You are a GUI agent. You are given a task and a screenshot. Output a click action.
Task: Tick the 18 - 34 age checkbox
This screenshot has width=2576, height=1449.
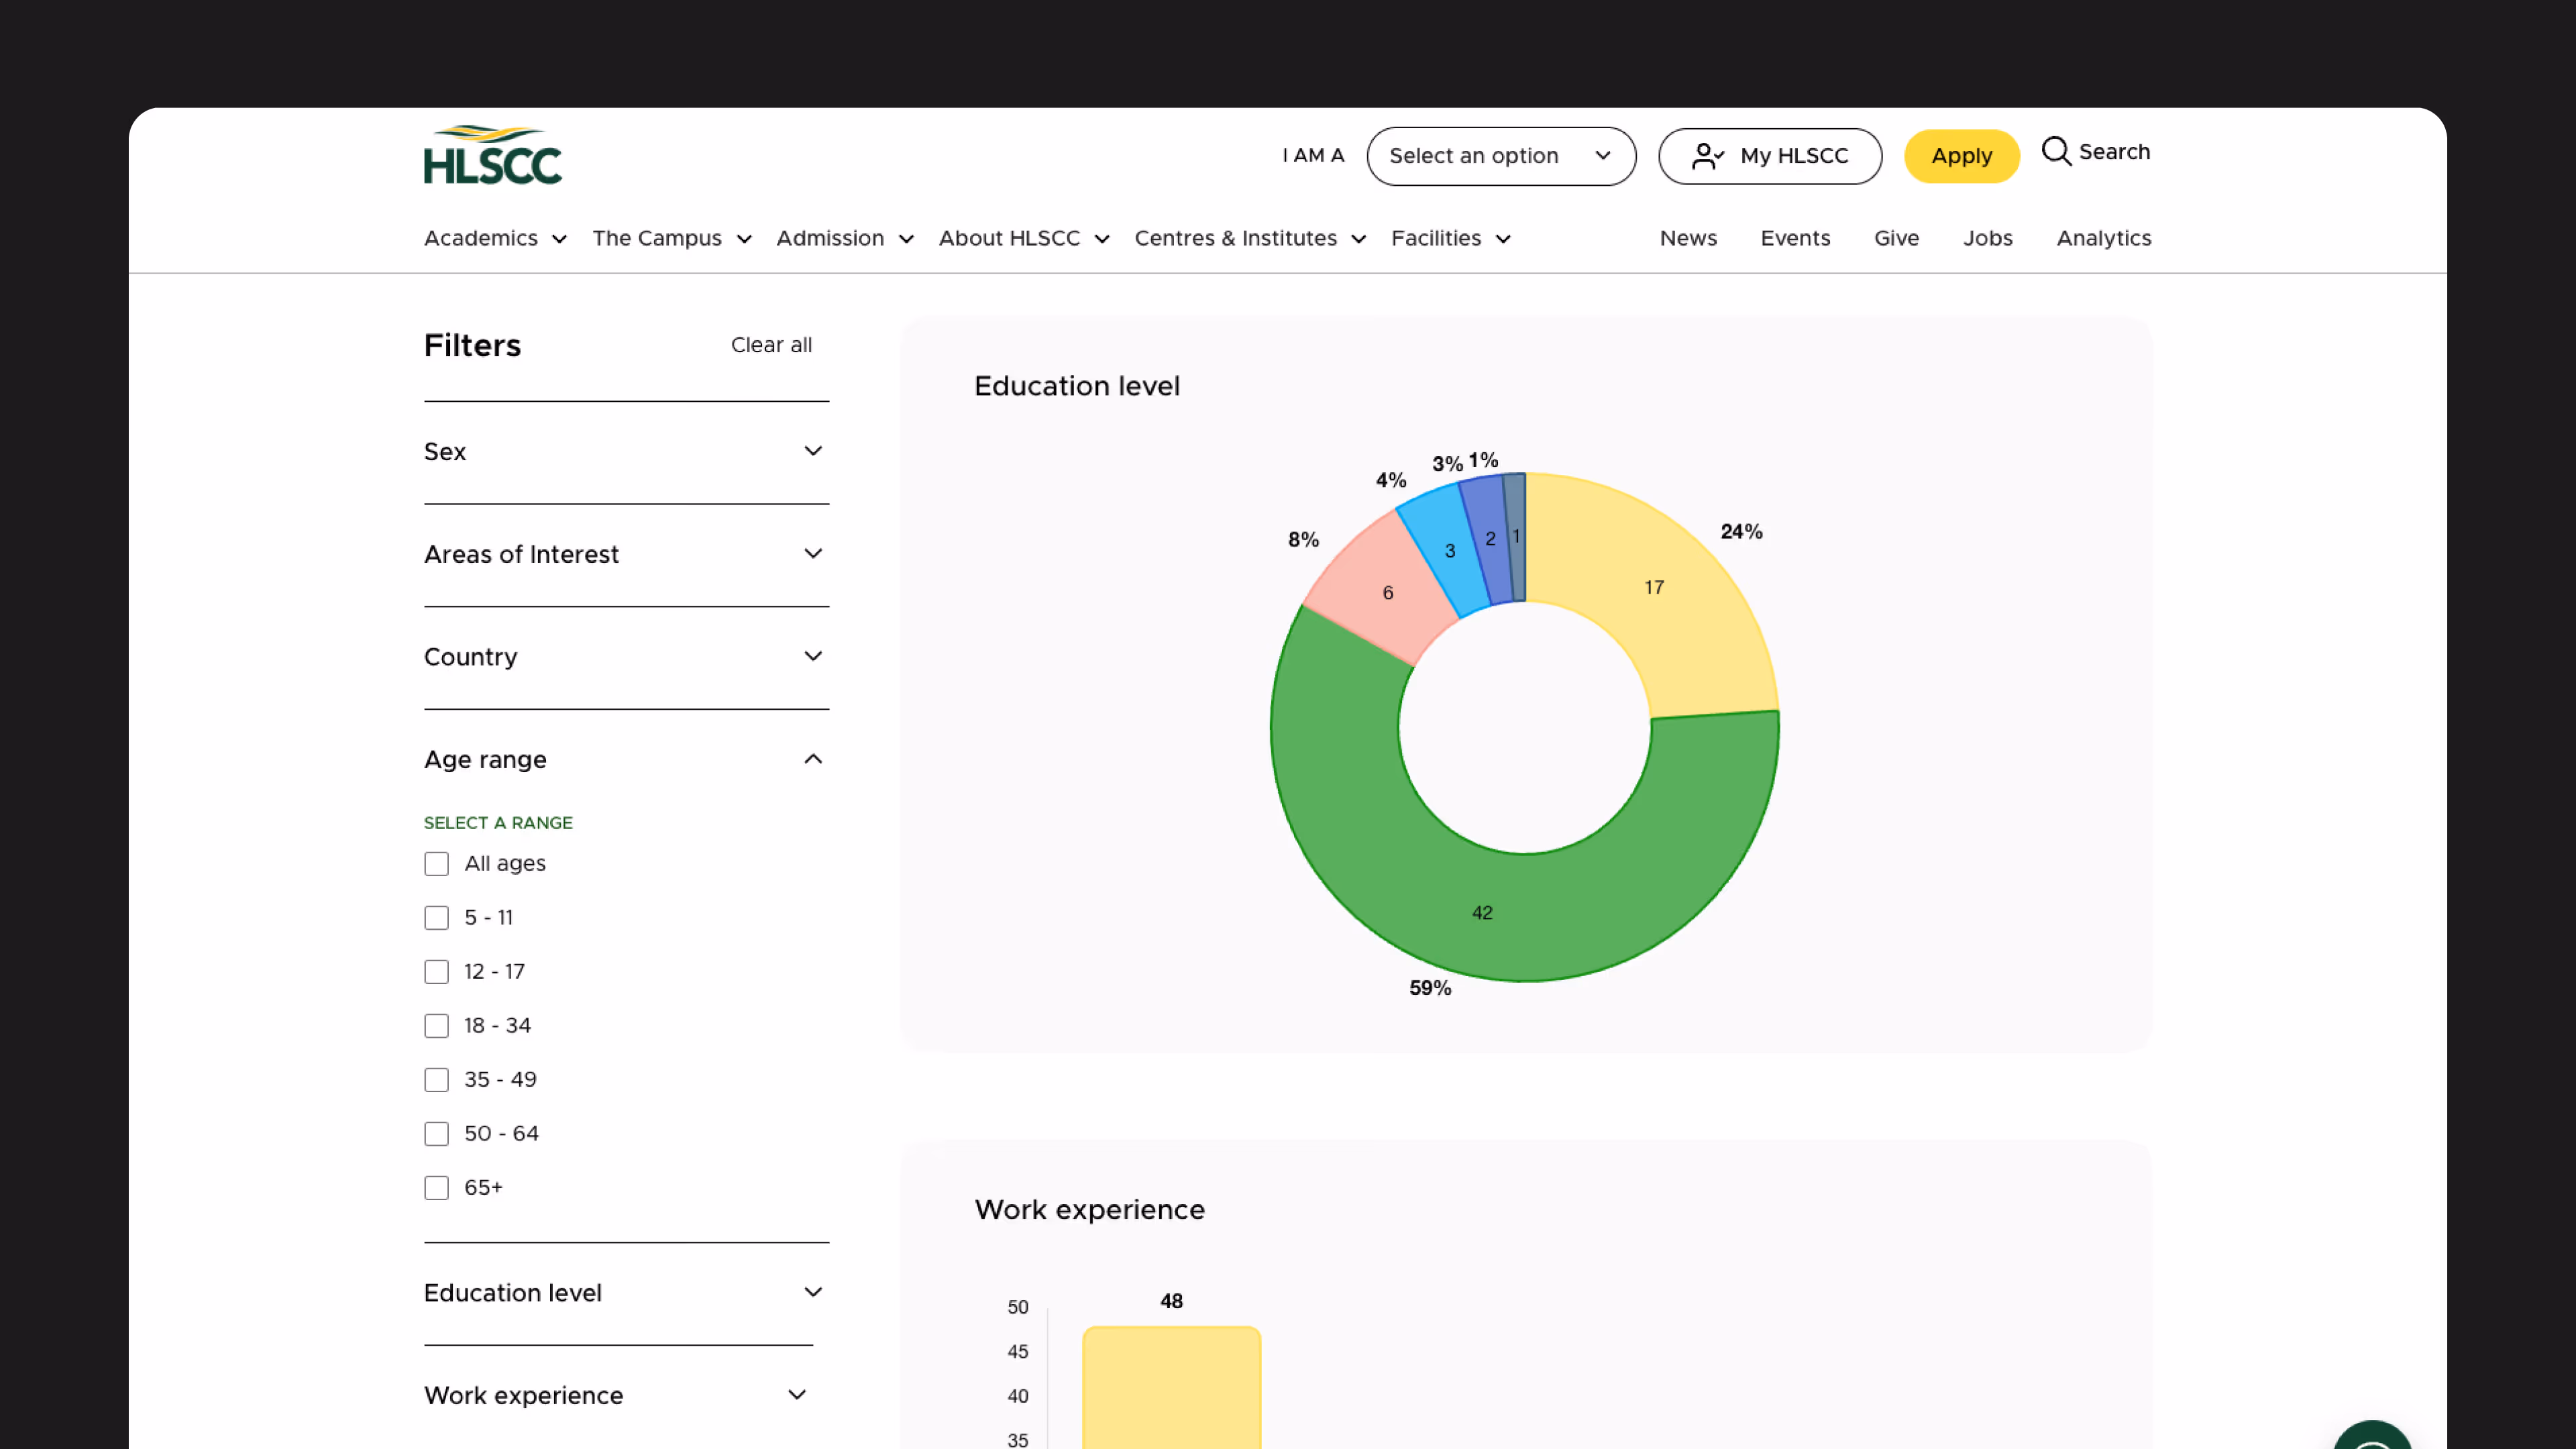436,1026
